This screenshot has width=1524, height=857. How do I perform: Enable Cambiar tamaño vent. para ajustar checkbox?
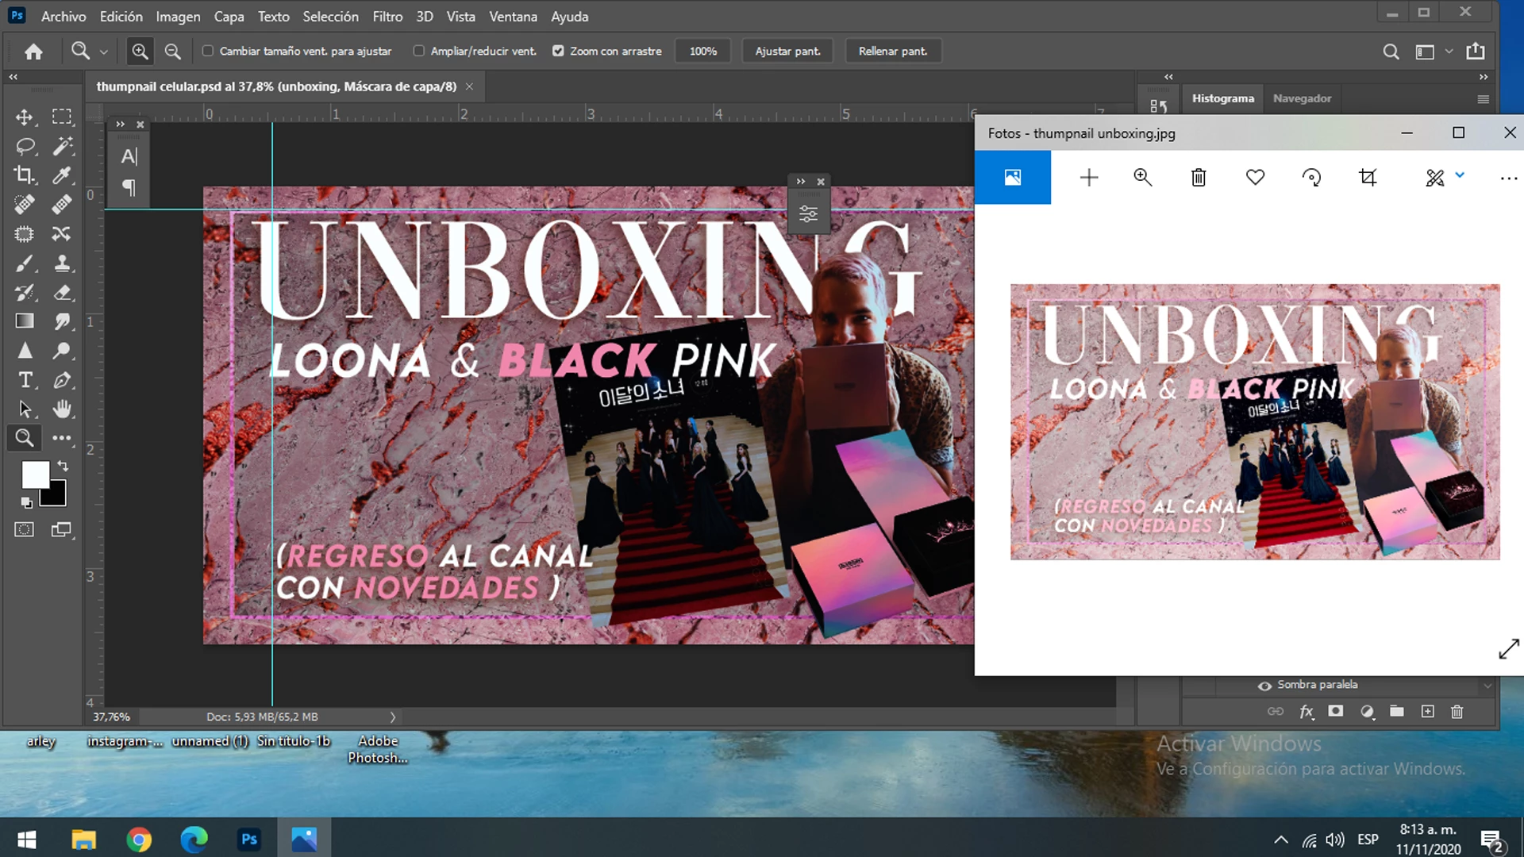[x=208, y=51]
